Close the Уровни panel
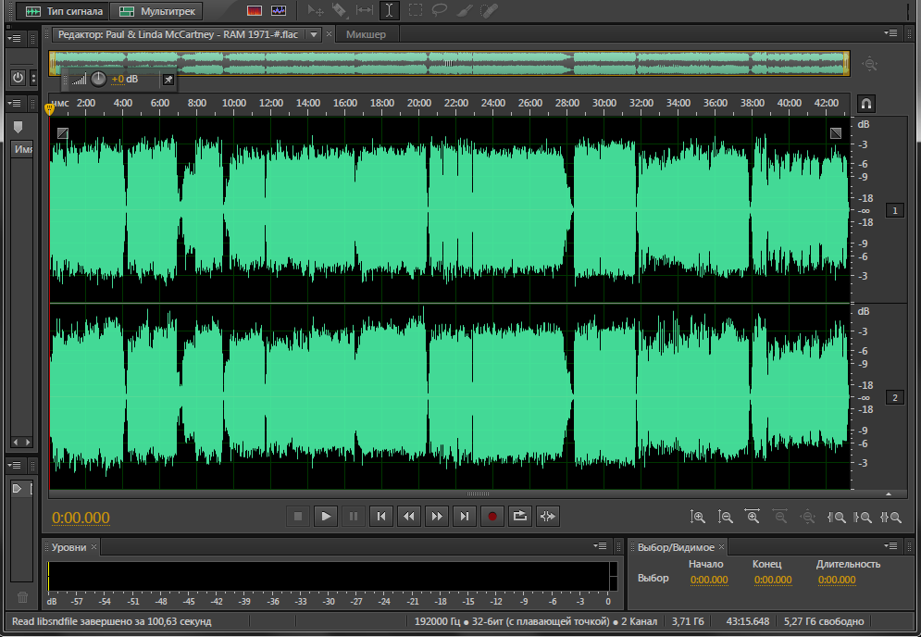 93,547
